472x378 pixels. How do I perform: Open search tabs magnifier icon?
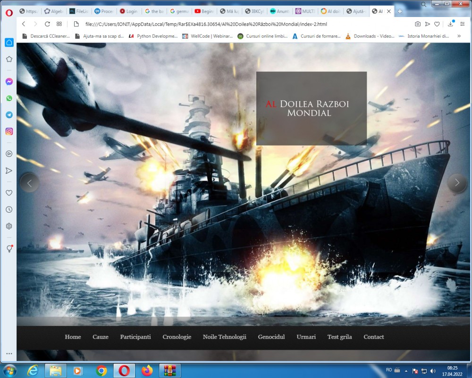coord(423,4)
